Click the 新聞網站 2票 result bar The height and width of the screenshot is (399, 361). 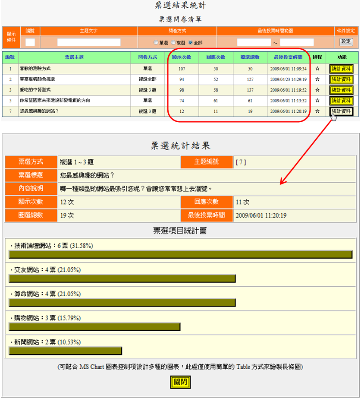click(x=65, y=351)
